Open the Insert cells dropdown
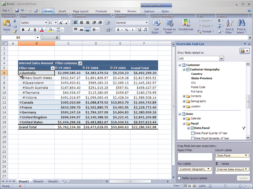The height and width of the screenshot is (189, 253). point(205,21)
